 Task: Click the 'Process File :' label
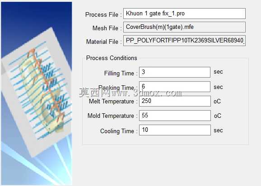103,14
